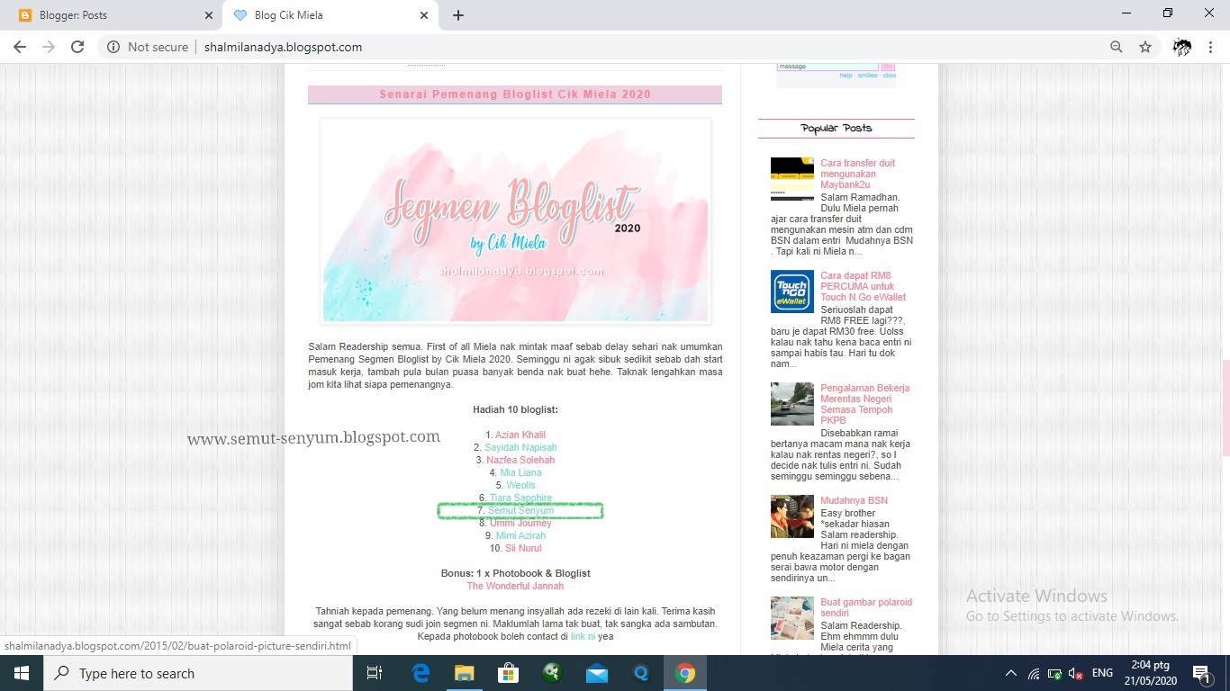Visit Sii Nurul blog link
The height and width of the screenshot is (691, 1230).
(x=523, y=548)
